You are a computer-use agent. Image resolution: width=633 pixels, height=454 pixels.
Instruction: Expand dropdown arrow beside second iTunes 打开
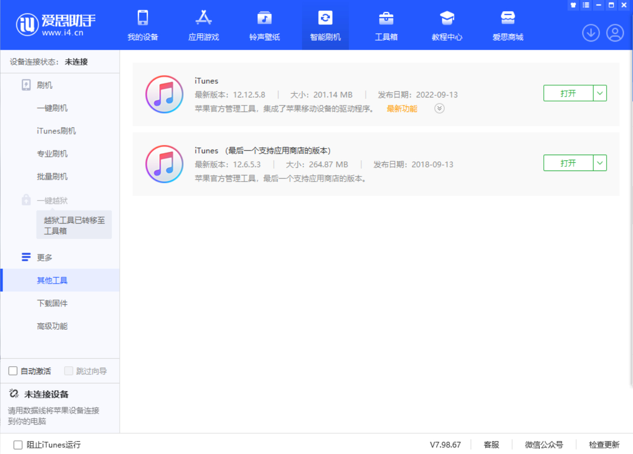600,163
